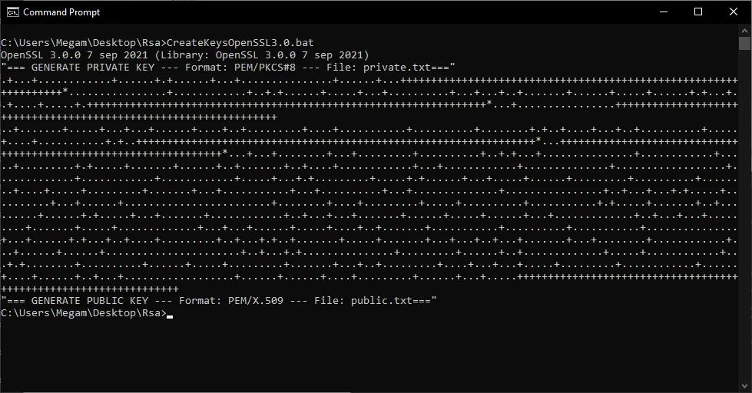
Task: Click the GENERATE PRIVATE KEY text
Action: click(93, 68)
